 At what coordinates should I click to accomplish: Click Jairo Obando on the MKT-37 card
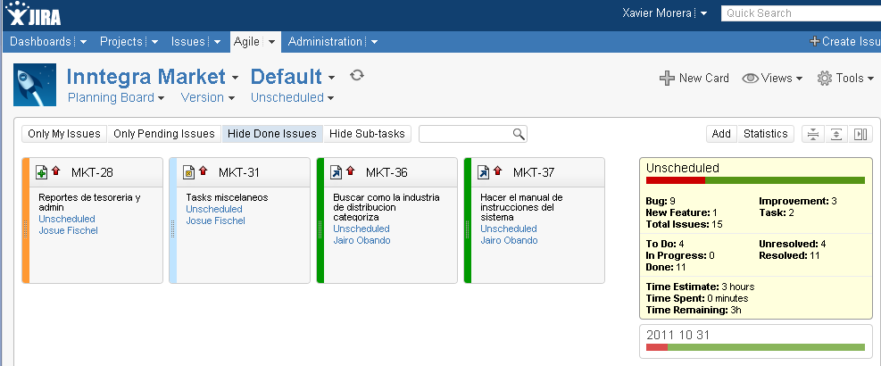(x=509, y=241)
